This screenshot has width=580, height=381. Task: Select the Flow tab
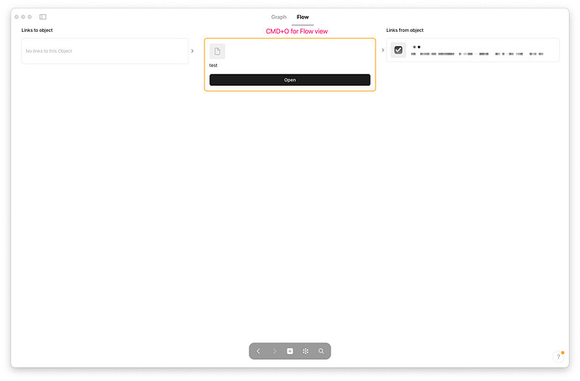[303, 17]
